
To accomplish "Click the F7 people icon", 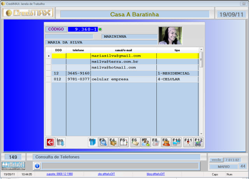I will point(146,142).
